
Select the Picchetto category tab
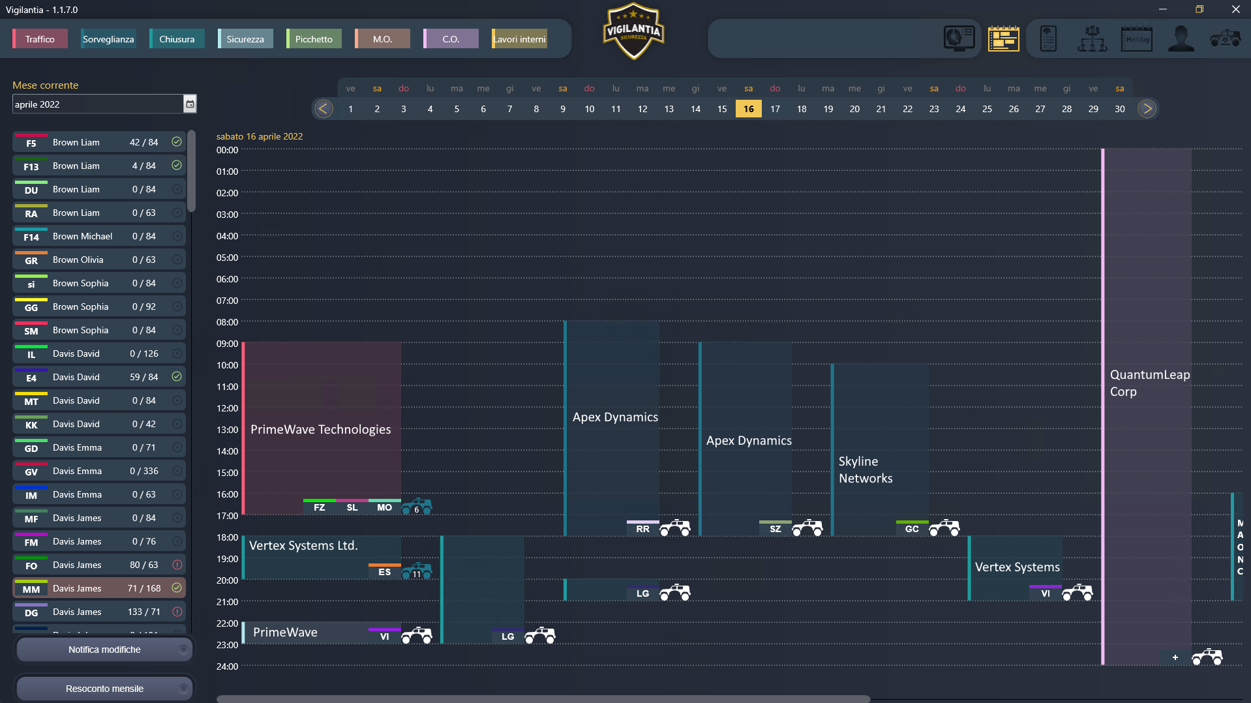pyautogui.click(x=314, y=39)
